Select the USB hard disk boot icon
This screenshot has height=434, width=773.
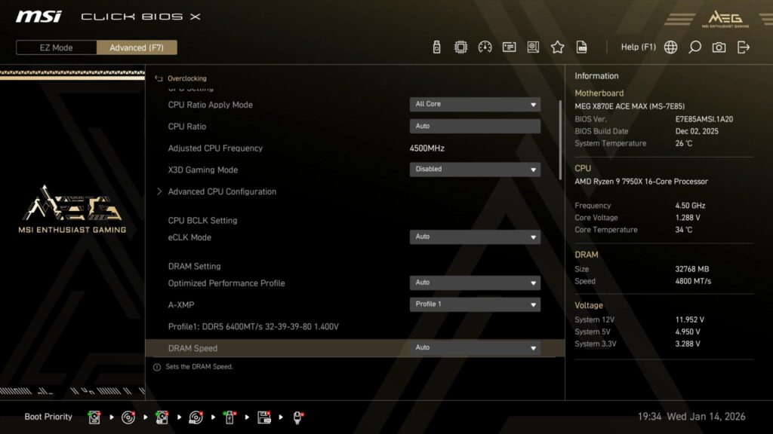click(x=162, y=417)
